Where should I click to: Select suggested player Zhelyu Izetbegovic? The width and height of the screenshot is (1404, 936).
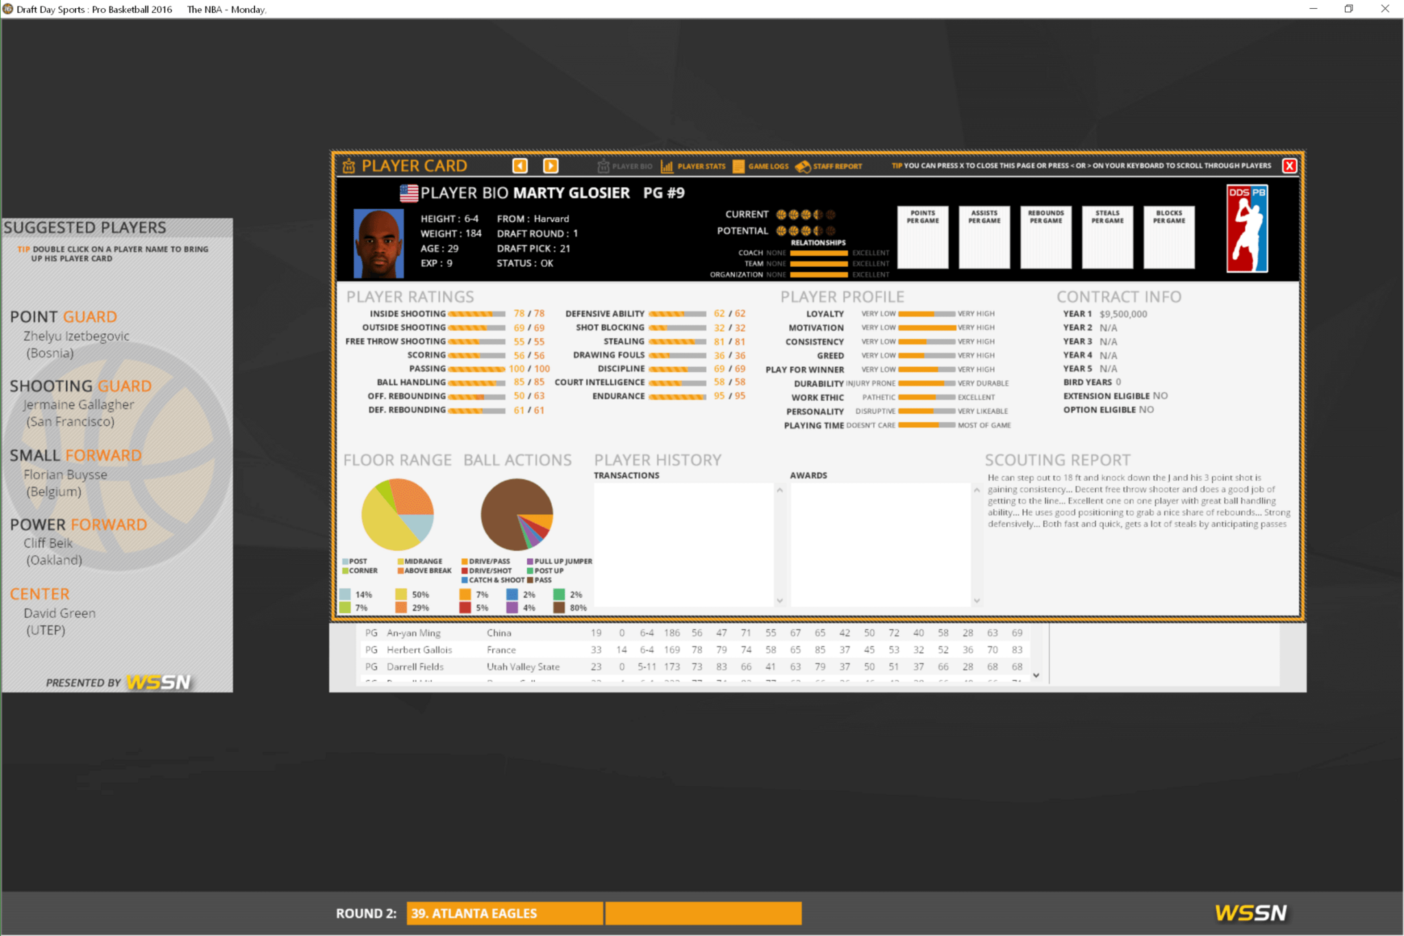coord(76,344)
